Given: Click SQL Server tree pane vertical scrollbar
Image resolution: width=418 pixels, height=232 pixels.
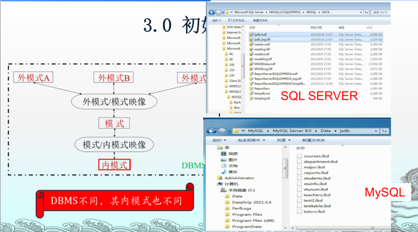Looking at the screenshot, I should (243, 66).
